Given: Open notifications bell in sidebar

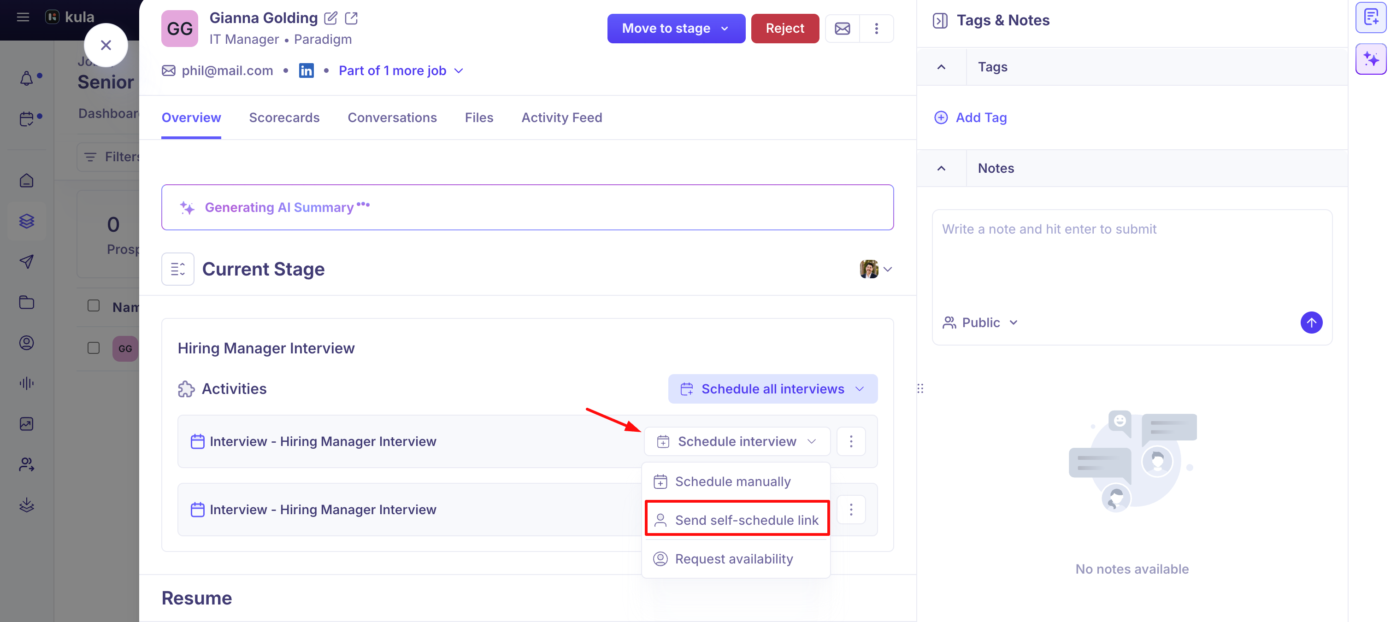Looking at the screenshot, I should coord(26,79).
